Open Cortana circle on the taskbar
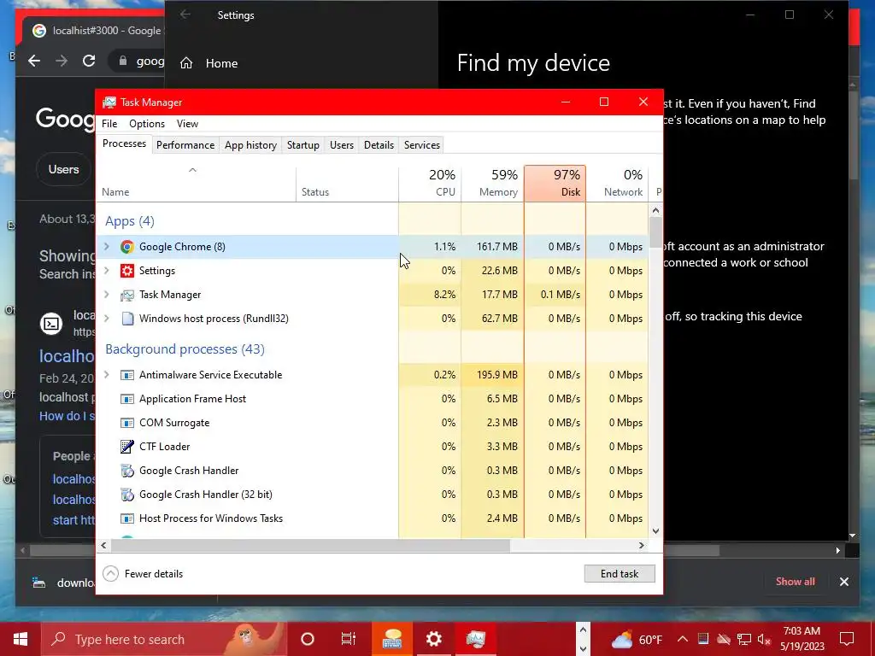This screenshot has width=875, height=656. [308, 639]
